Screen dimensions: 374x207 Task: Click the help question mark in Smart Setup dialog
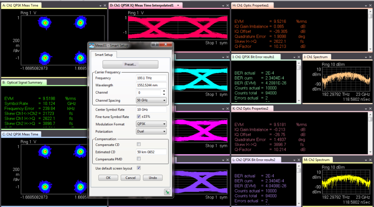pyautogui.click(x=155, y=45)
